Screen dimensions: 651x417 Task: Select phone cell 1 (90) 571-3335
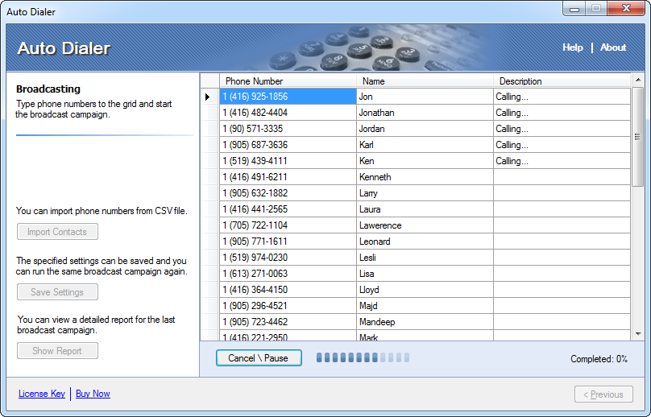pos(288,129)
